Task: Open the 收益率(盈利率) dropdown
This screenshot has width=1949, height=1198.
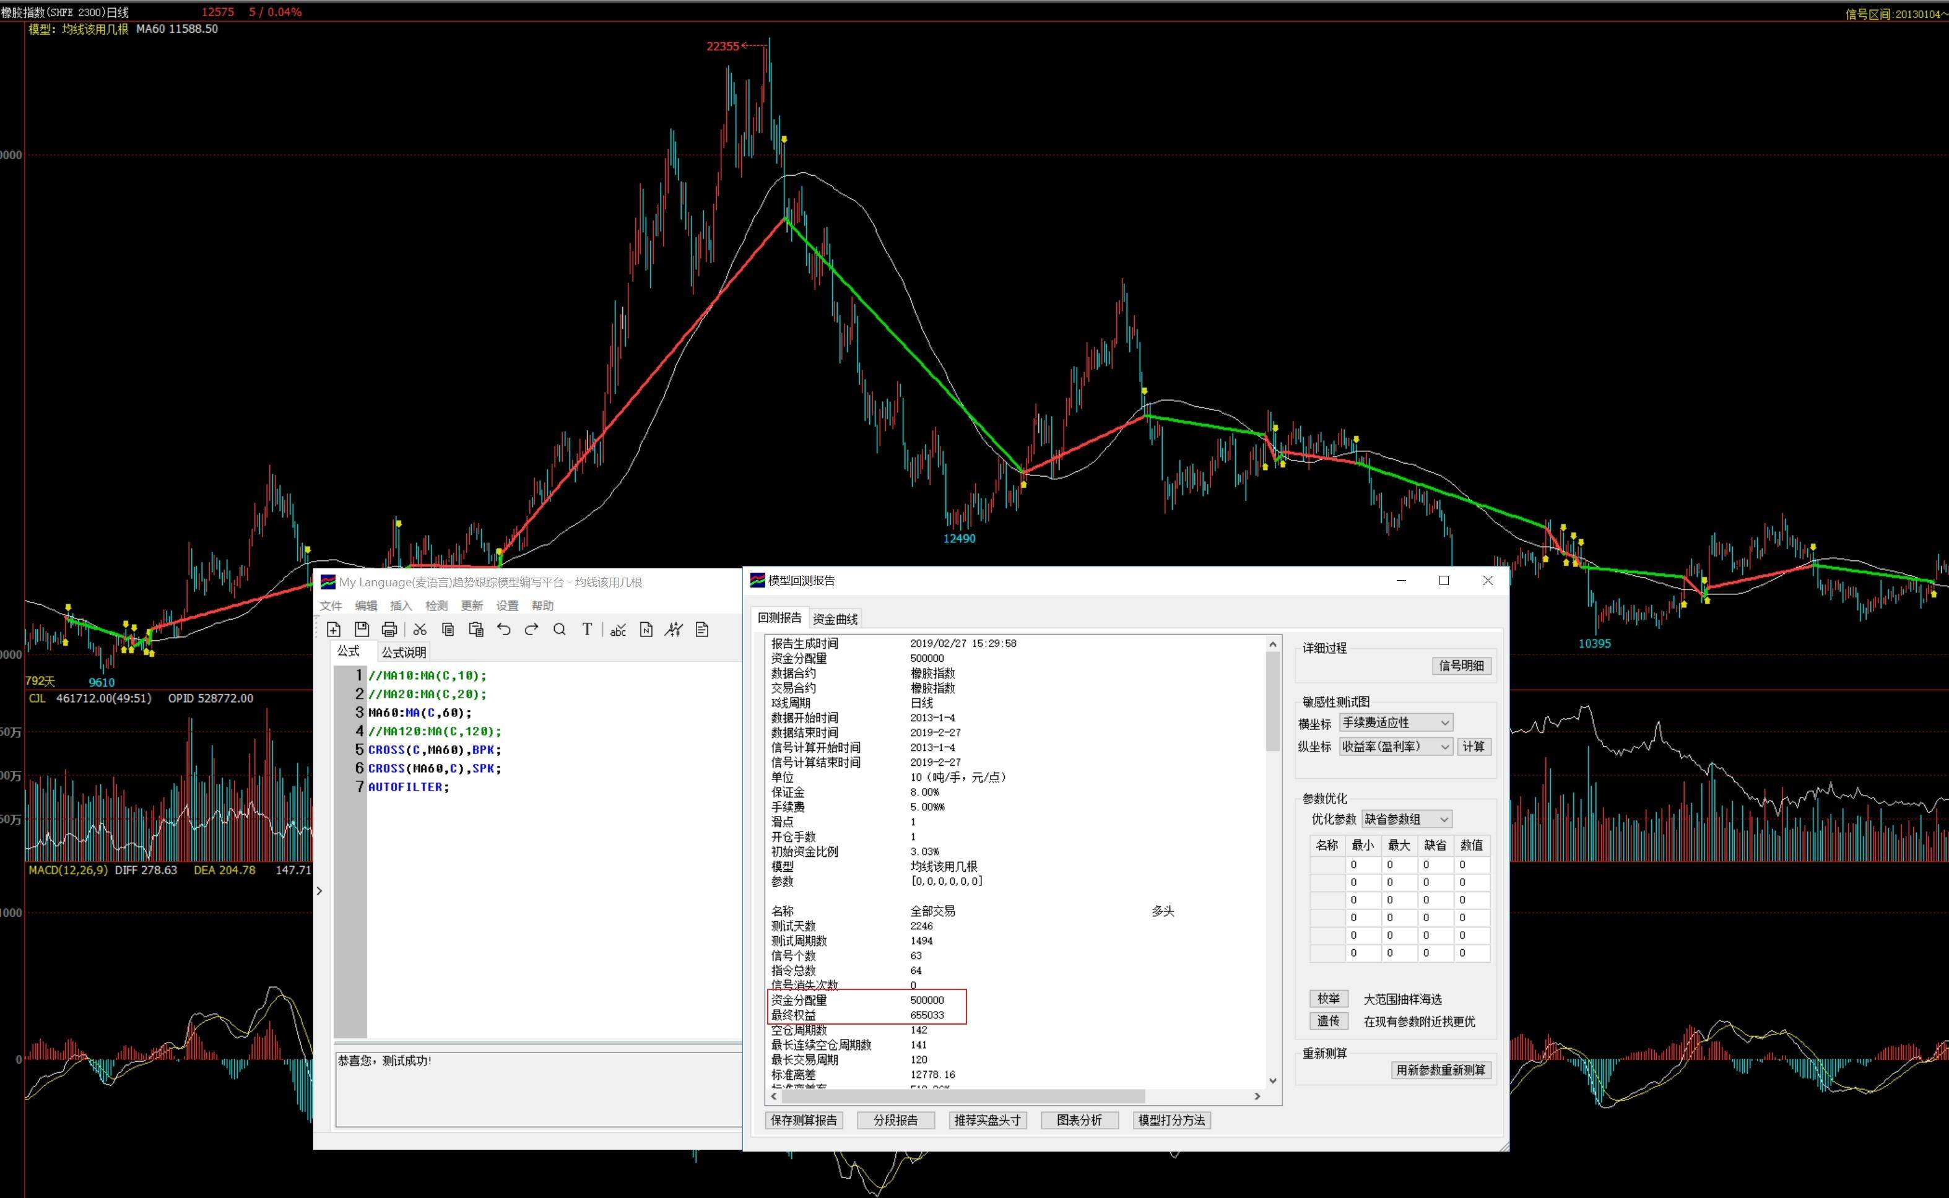Action: [1396, 747]
